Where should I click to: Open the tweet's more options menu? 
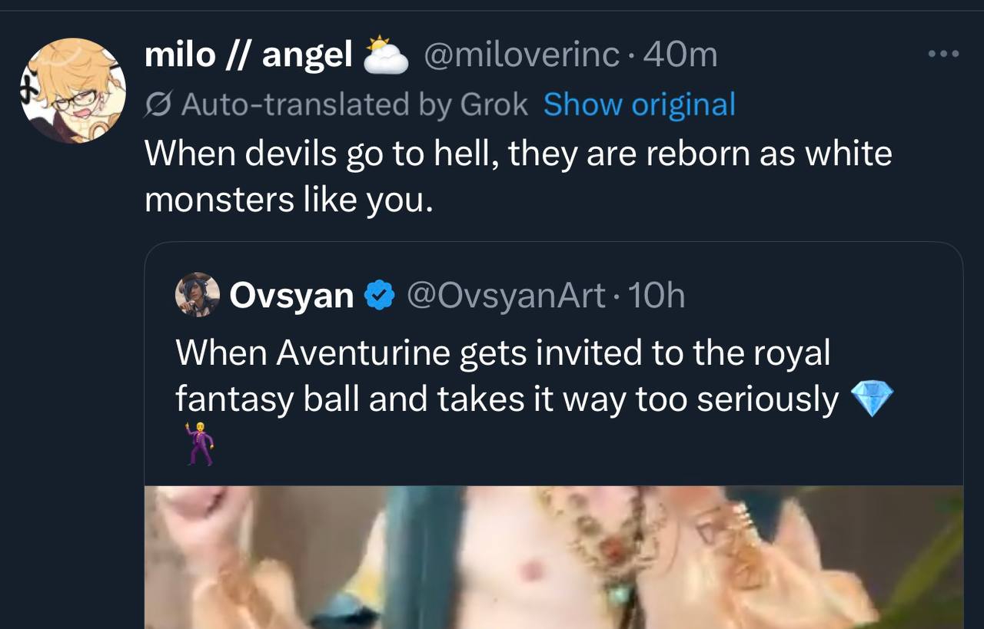coord(943,54)
